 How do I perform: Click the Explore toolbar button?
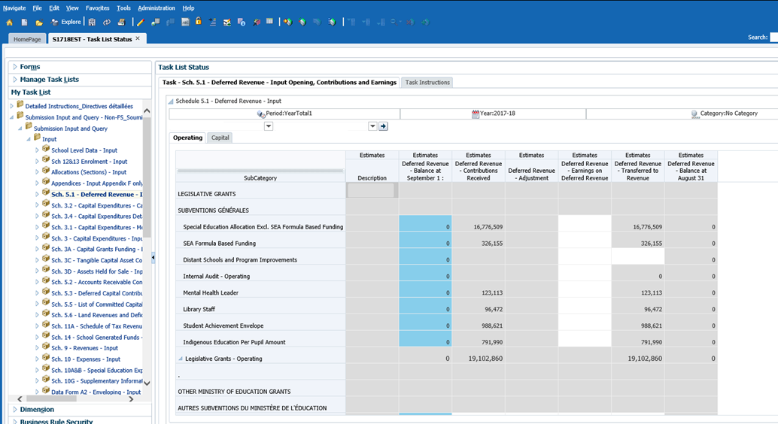66,23
